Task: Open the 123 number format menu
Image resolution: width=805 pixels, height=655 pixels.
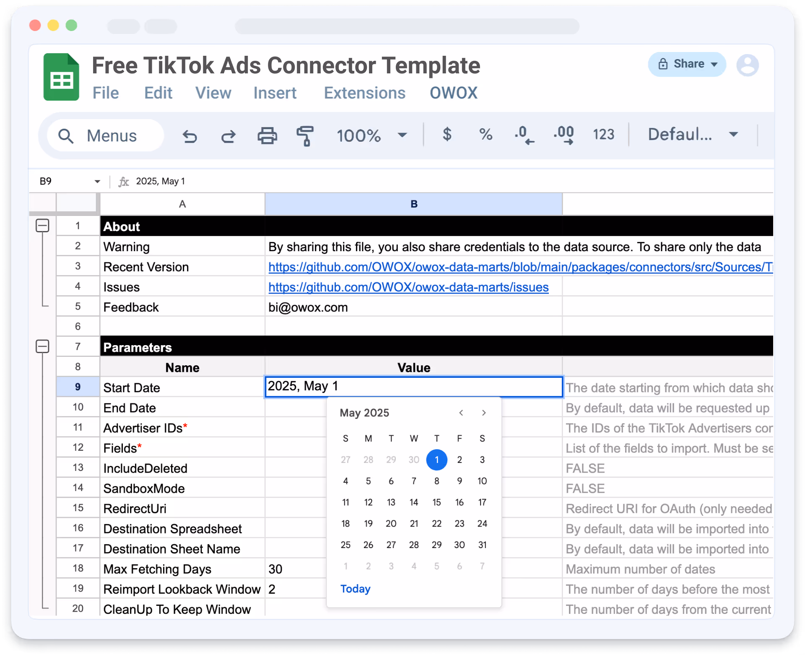Action: tap(603, 135)
